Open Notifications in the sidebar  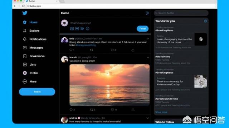click(35, 39)
